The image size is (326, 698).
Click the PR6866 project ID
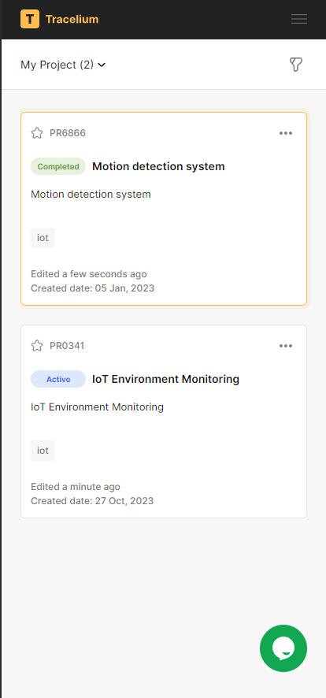(68, 133)
